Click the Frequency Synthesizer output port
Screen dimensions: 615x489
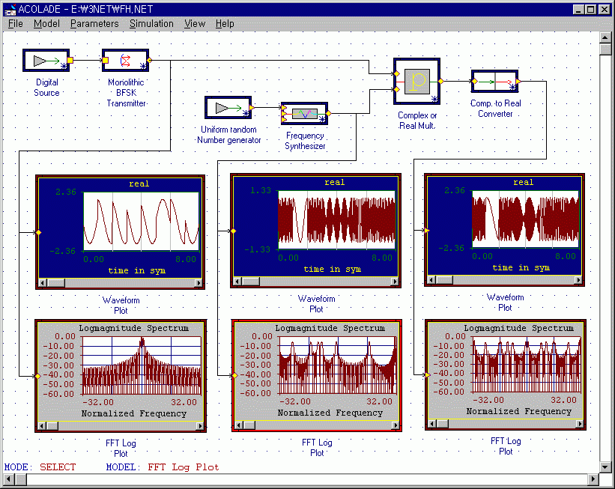(x=329, y=113)
